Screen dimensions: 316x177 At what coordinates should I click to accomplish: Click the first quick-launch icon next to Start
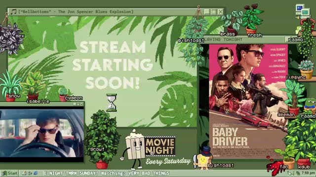(24, 173)
